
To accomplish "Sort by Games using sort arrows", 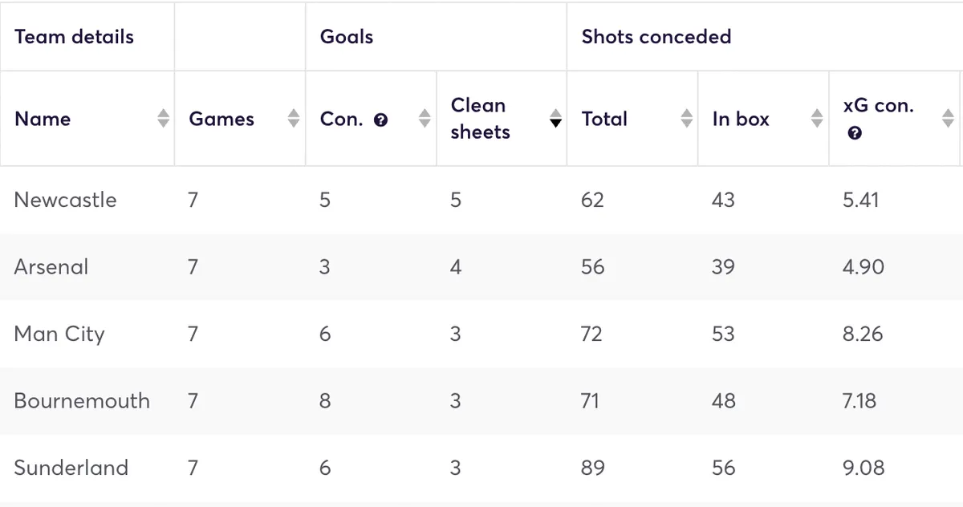I will (294, 119).
